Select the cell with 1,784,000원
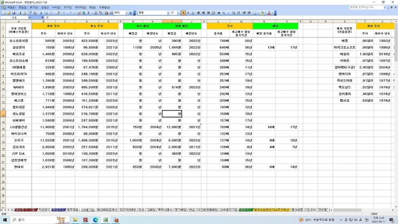The image size is (398, 224). [88, 127]
